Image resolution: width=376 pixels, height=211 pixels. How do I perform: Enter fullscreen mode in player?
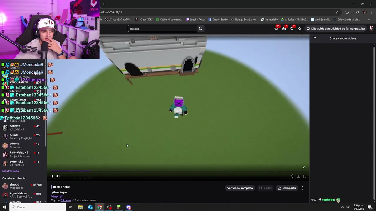(x=305, y=176)
